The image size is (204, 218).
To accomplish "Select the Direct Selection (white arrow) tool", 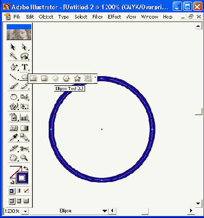I will point(25,47).
